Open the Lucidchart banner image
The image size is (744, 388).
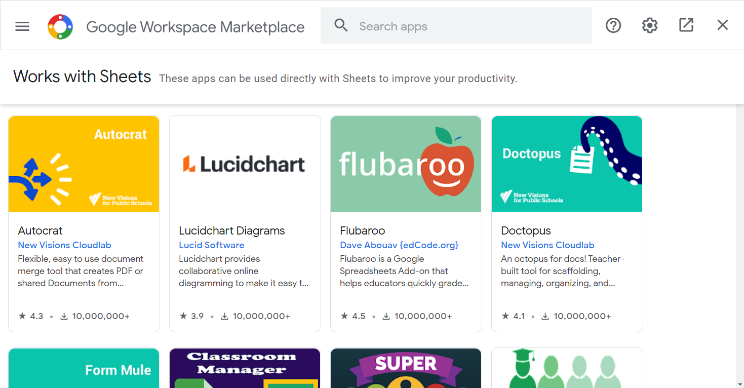coord(245,164)
